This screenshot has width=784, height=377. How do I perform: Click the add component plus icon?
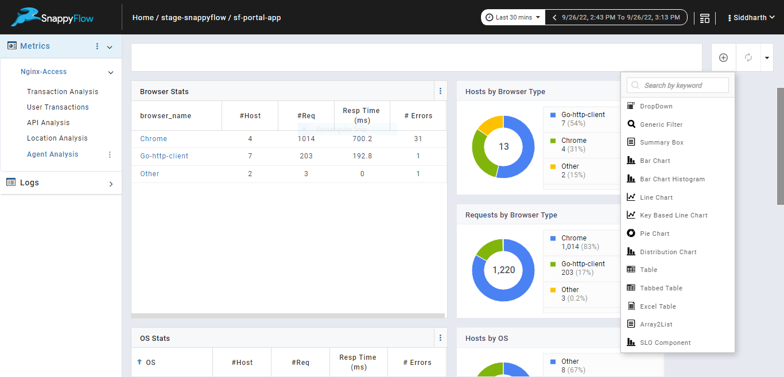[723, 57]
